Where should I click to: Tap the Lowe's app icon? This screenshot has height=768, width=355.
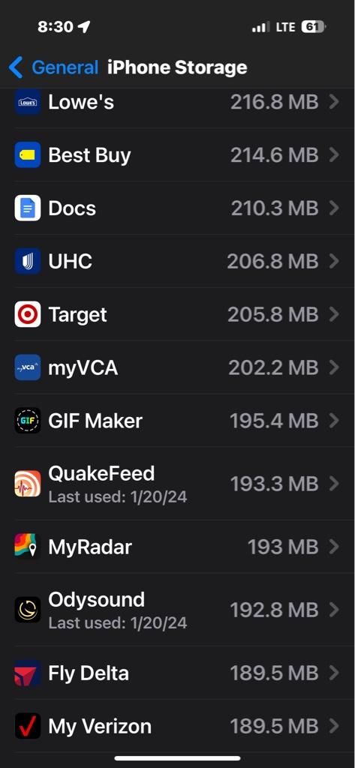[x=28, y=102]
